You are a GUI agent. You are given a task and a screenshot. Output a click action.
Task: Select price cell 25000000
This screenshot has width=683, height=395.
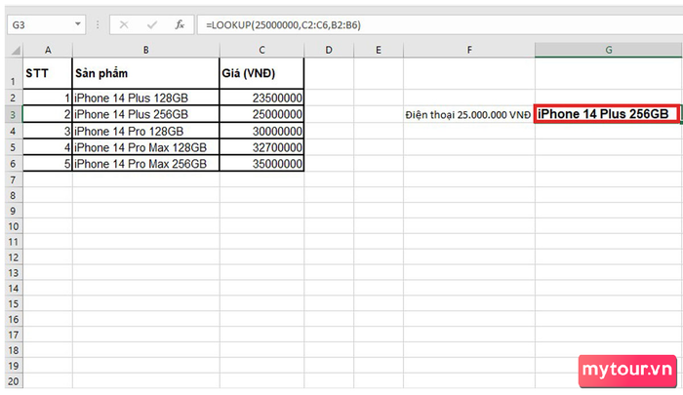point(261,114)
